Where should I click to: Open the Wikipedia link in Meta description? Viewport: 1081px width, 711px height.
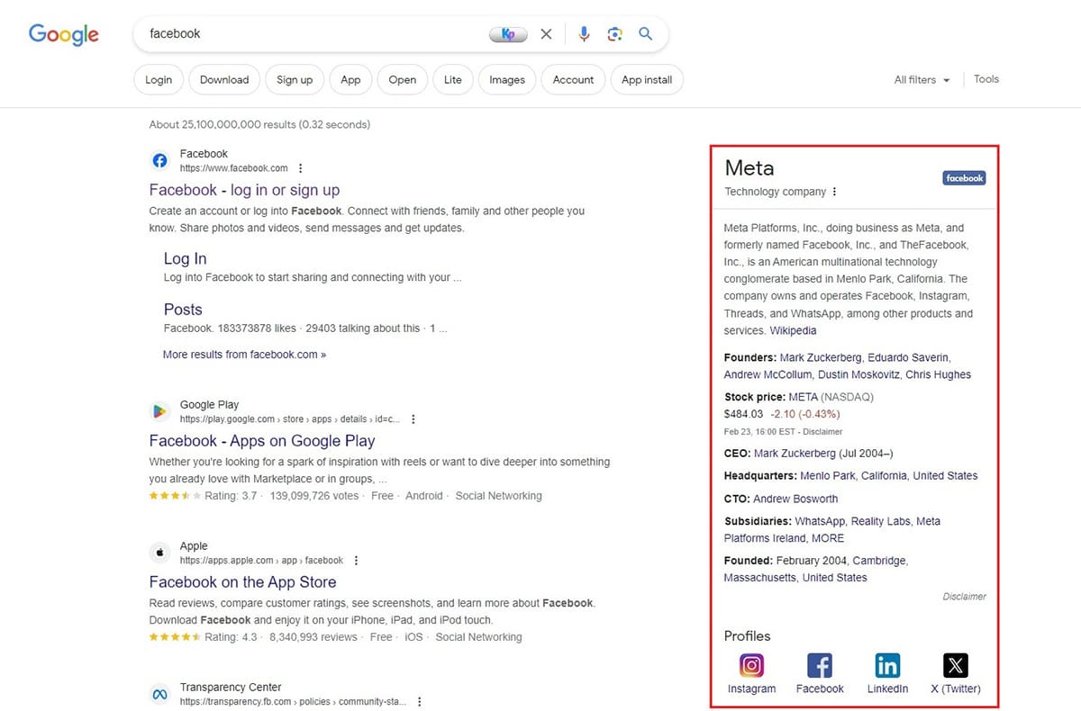(x=793, y=331)
